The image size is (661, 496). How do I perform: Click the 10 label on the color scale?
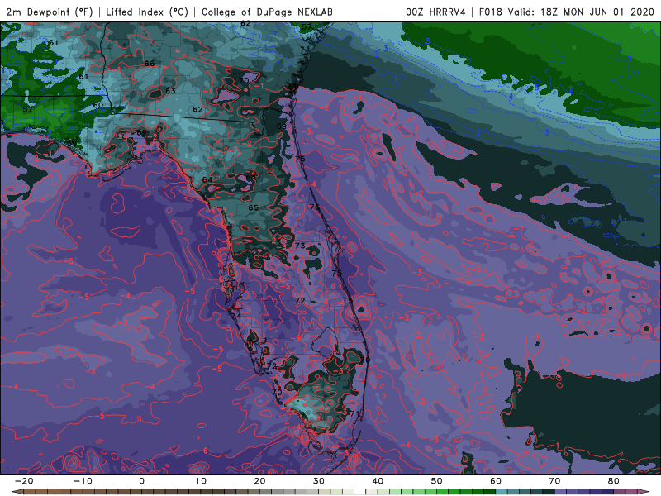[x=201, y=481]
